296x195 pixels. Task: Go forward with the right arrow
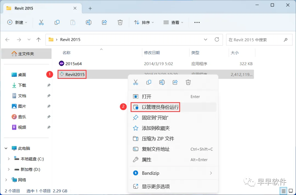point(19,40)
